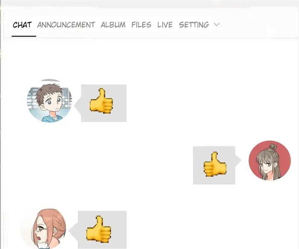Click the brown-haired boy's profile avatar
Viewport: 299px width, 249px height.
point(50,100)
